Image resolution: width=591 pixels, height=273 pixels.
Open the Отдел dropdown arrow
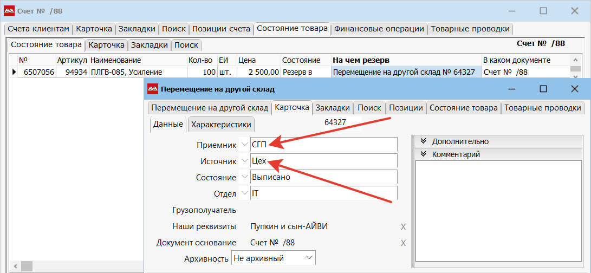click(x=244, y=193)
